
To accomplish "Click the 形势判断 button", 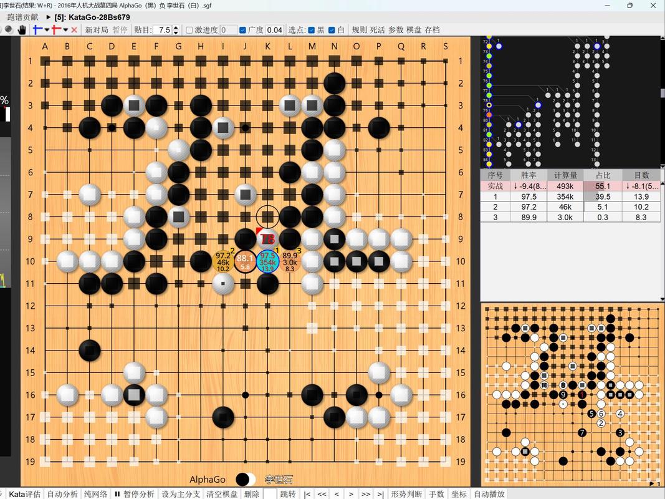I will click(x=406, y=495).
